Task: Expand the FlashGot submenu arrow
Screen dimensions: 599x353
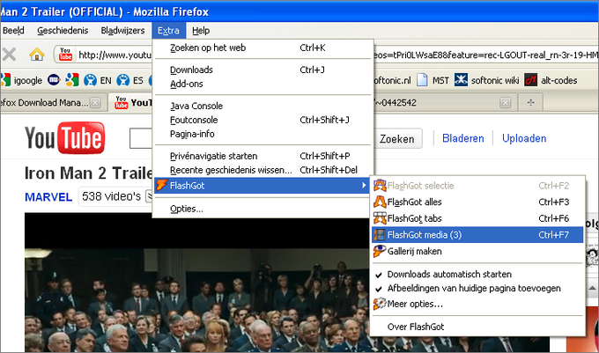Action: [364, 186]
